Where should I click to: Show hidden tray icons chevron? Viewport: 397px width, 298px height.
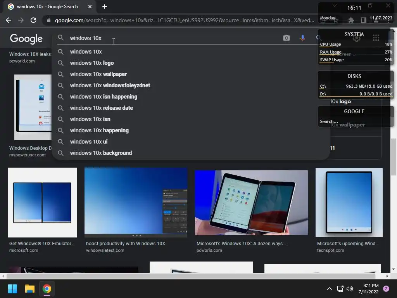(x=330, y=289)
